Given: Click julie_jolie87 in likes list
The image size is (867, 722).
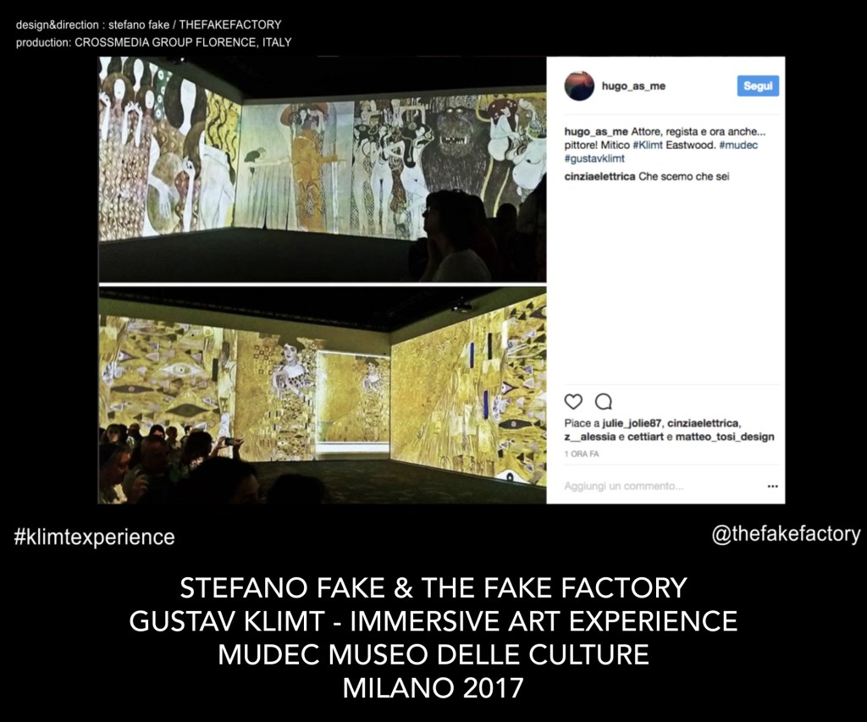Looking at the screenshot, I should coord(632,423).
